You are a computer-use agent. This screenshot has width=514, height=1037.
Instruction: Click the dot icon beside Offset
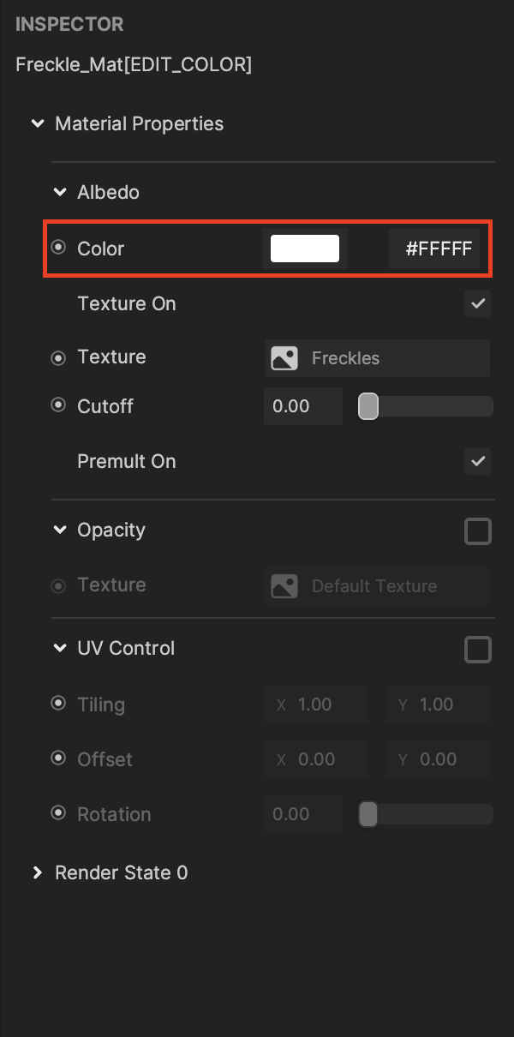[58, 758]
